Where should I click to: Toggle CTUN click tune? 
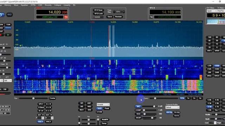click(x=99, y=112)
